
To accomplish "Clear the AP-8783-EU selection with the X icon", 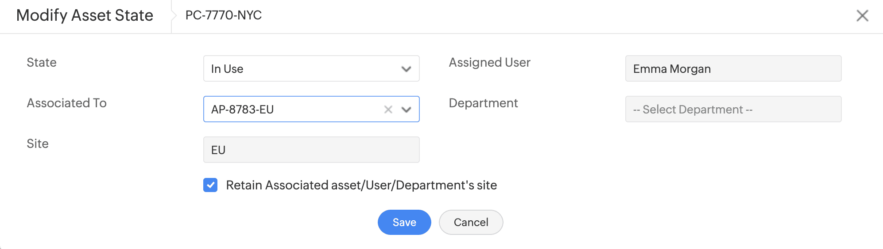I will coord(388,109).
